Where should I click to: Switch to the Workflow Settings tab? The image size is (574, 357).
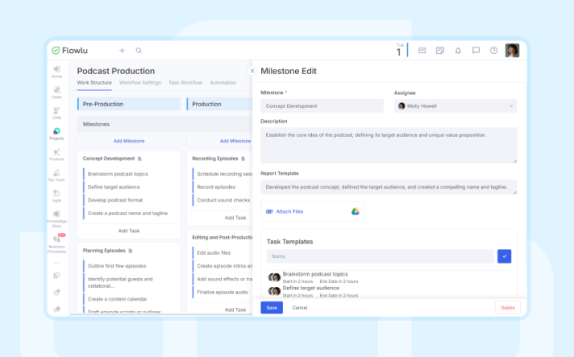pyautogui.click(x=140, y=83)
